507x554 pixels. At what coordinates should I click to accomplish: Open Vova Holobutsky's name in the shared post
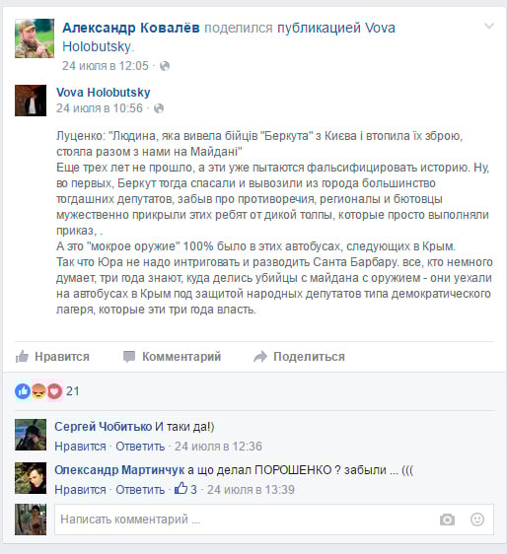coord(104,93)
